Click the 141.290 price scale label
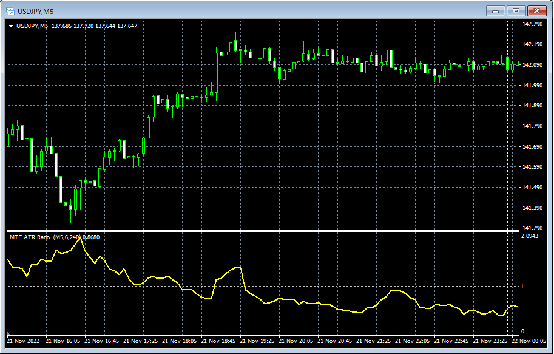Screen dimensions: 554x354 point(532,228)
